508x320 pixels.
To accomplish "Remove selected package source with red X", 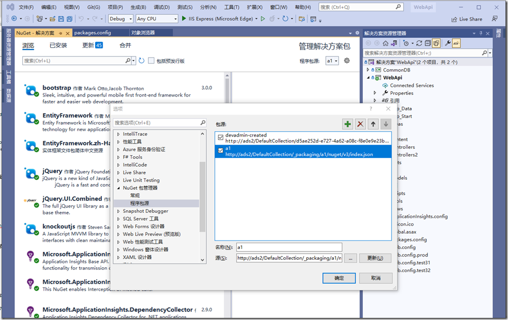I will 360,124.
